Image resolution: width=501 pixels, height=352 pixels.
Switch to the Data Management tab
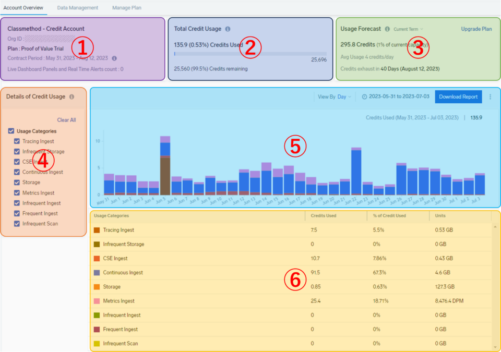pos(77,8)
